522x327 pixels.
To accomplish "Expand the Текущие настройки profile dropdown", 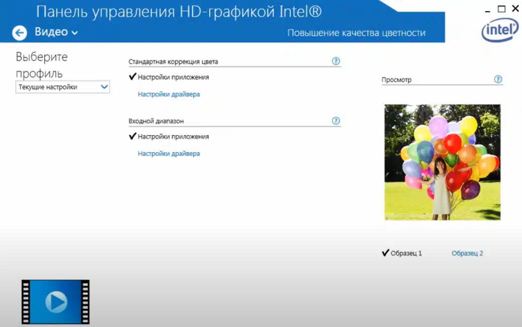I will pos(62,87).
